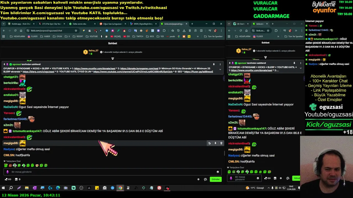
Task: Switch to the MSN tab
Action: (143, 24)
